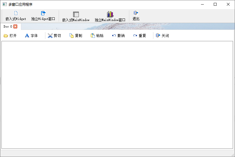Open the 字体 font dialog
This screenshot has height=157, width=235.
[31, 36]
